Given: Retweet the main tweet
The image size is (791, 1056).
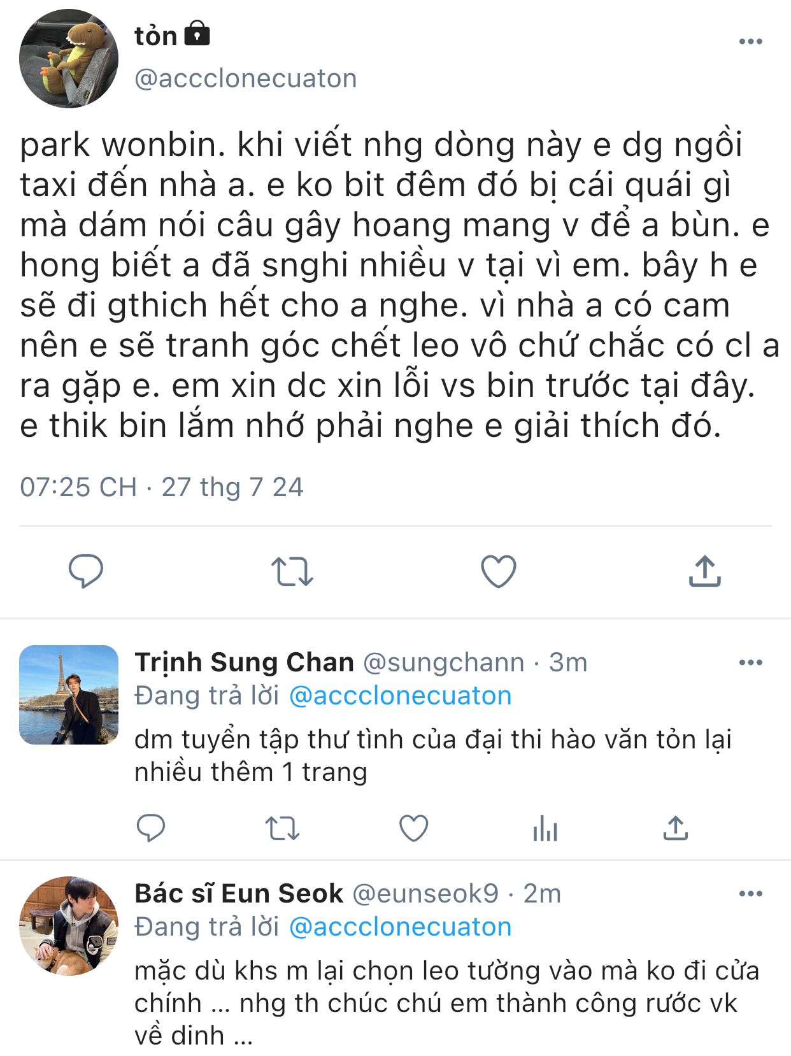Looking at the screenshot, I should (x=292, y=571).
